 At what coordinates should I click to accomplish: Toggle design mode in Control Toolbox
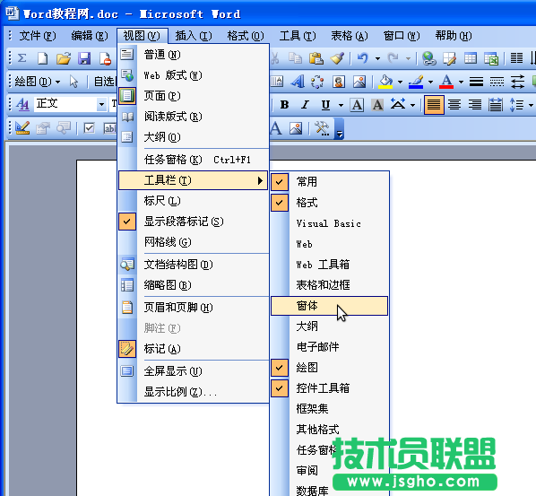[22, 128]
